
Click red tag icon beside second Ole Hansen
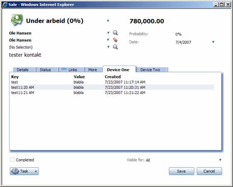point(115,40)
